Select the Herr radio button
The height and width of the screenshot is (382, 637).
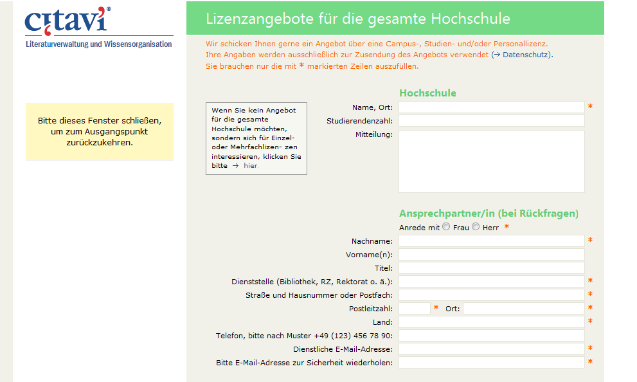tap(476, 227)
